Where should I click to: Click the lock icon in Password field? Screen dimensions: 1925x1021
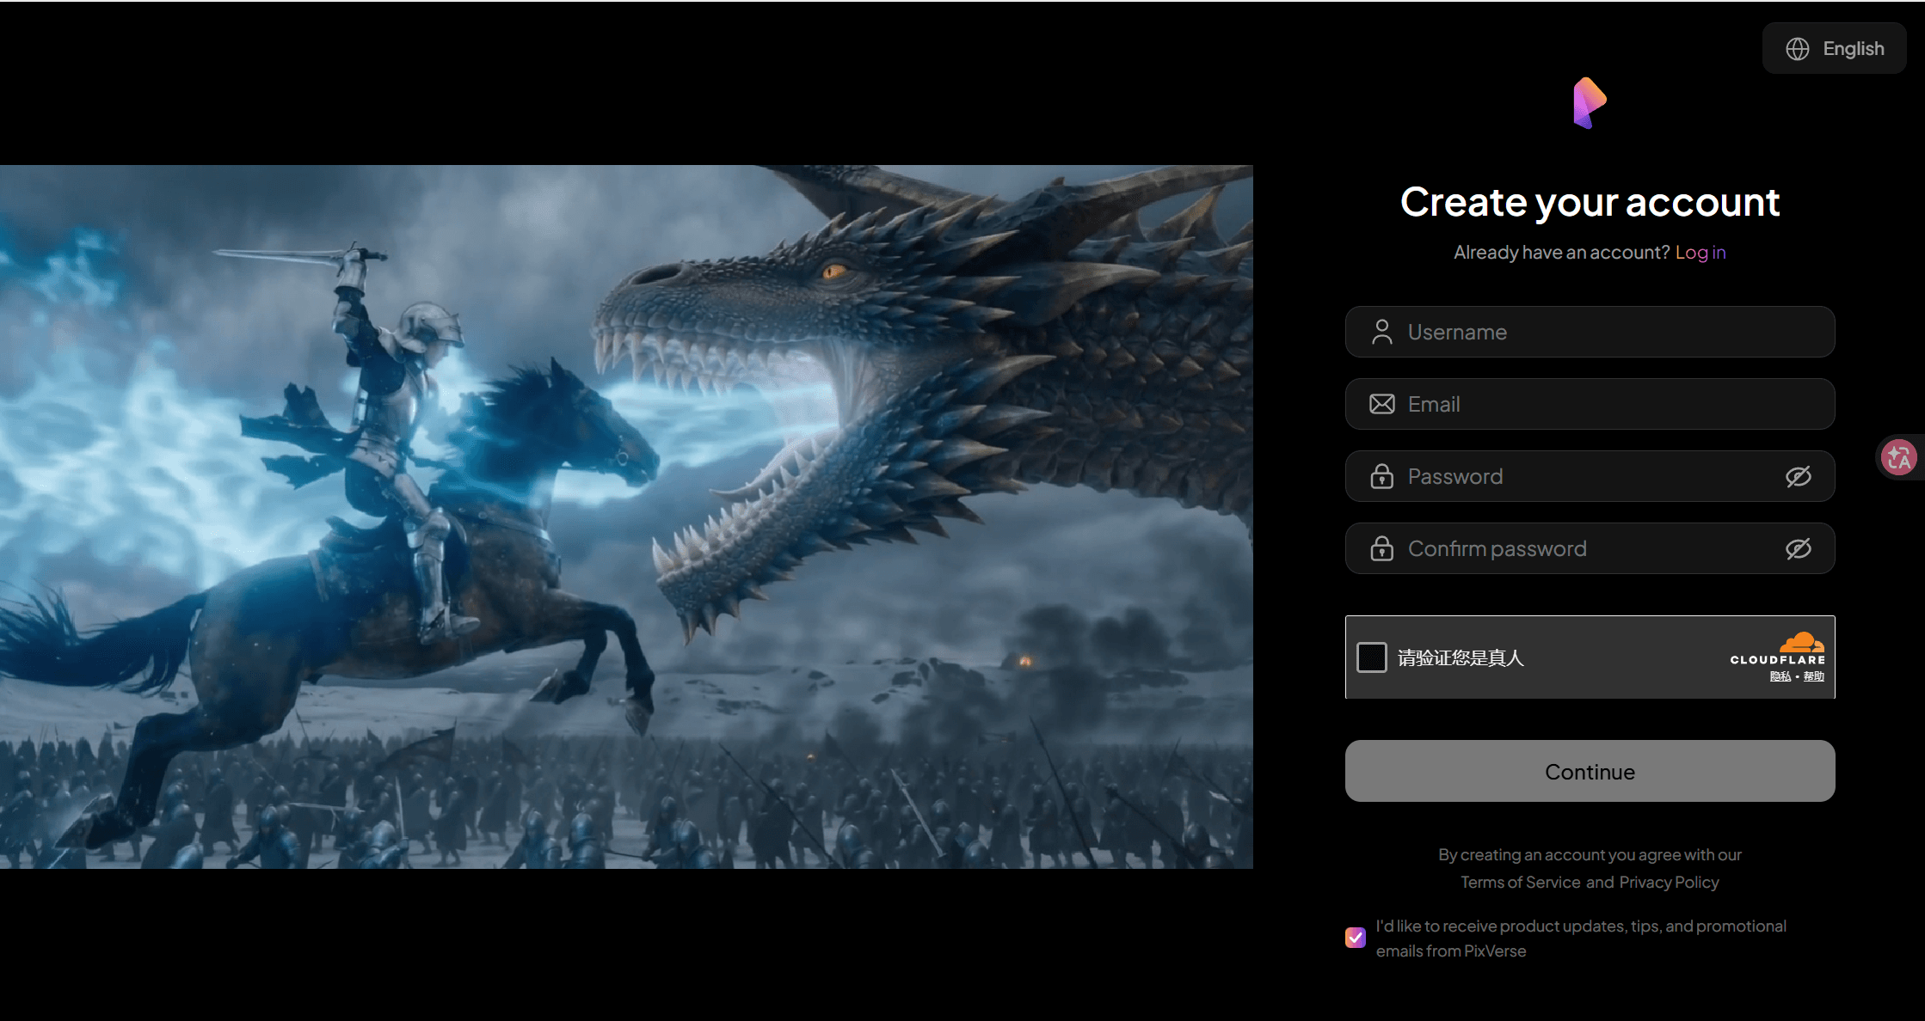1381,476
